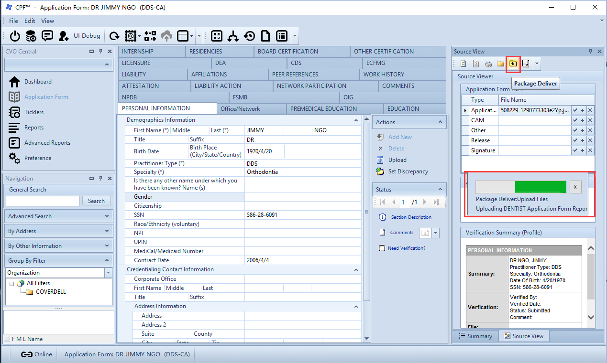Toggle the Need Verification checkbox
The image size is (607, 363).
382,248
